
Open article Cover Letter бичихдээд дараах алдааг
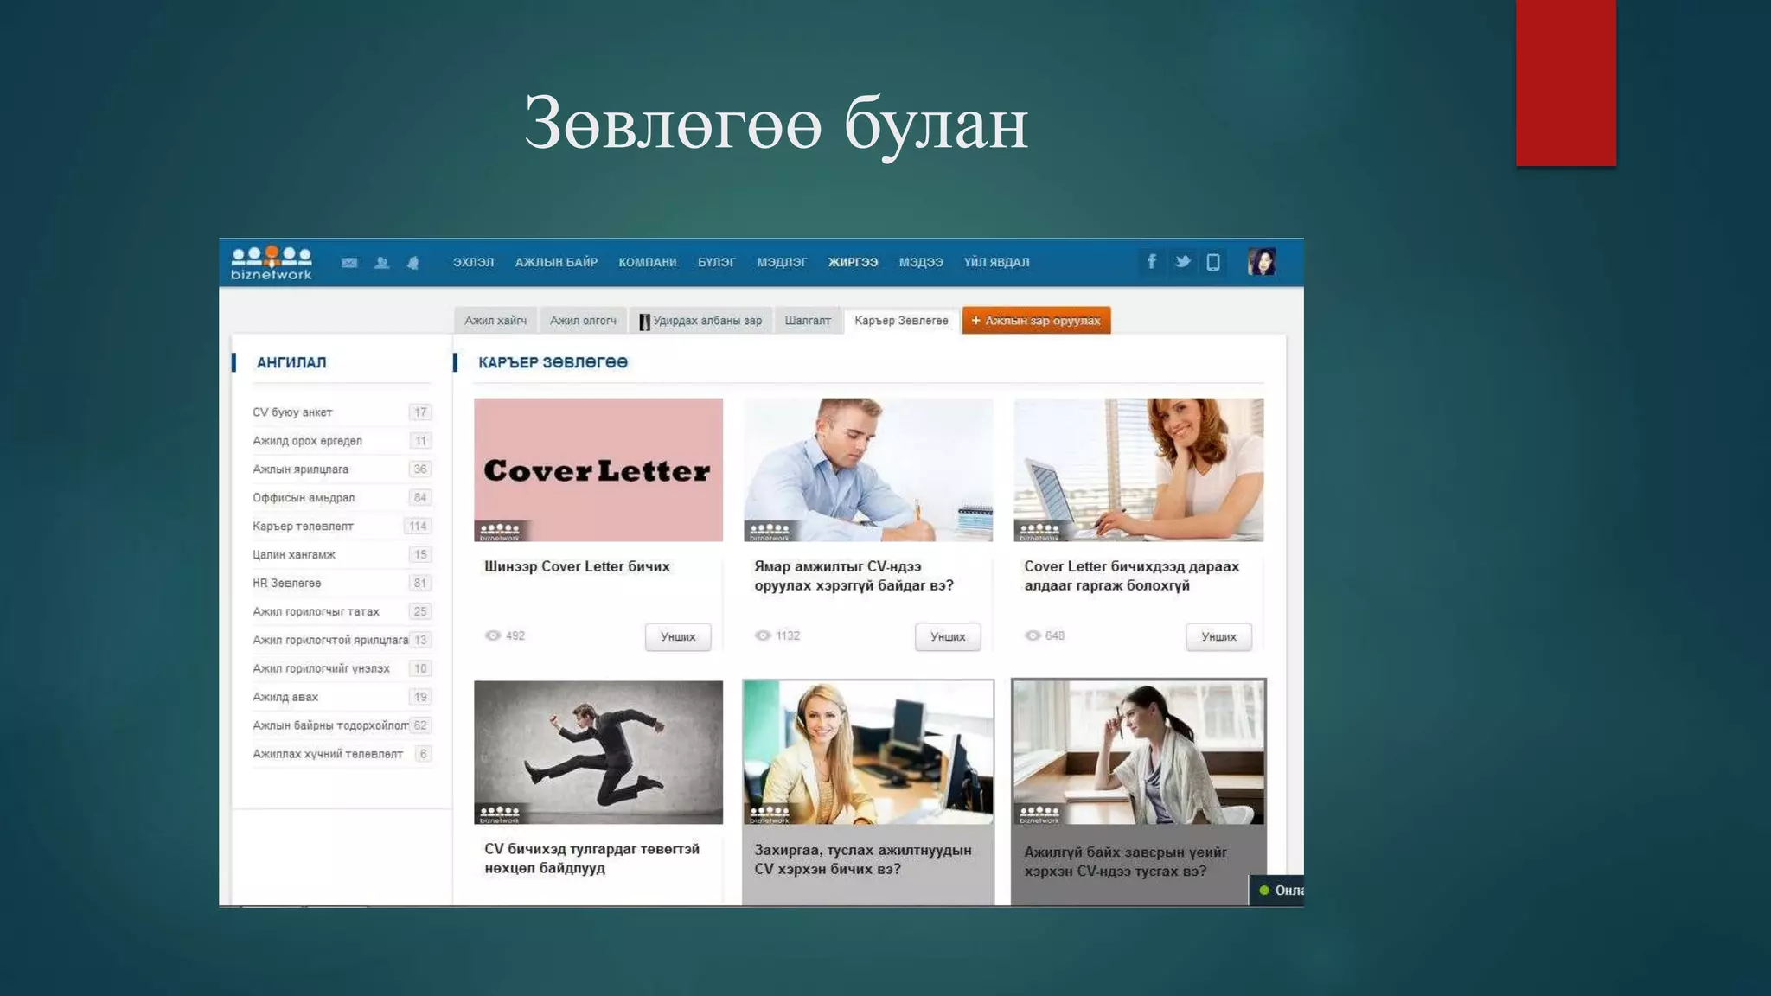coord(1131,577)
